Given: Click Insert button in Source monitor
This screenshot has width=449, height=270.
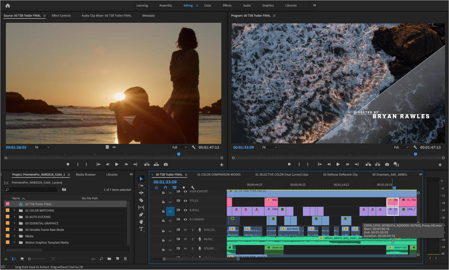Looking at the screenshot, I should pyautogui.click(x=147, y=164).
